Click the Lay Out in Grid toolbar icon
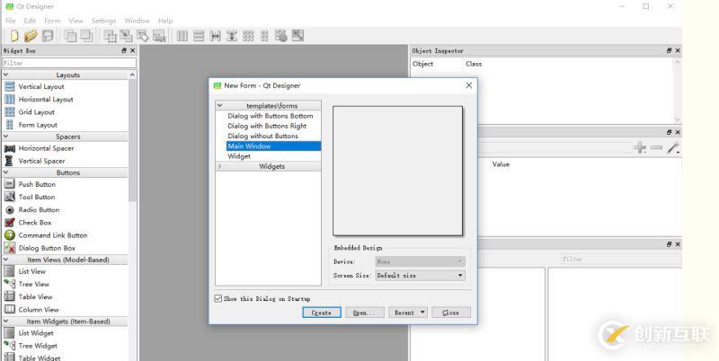Viewport: 719px width, 361px height. click(248, 36)
